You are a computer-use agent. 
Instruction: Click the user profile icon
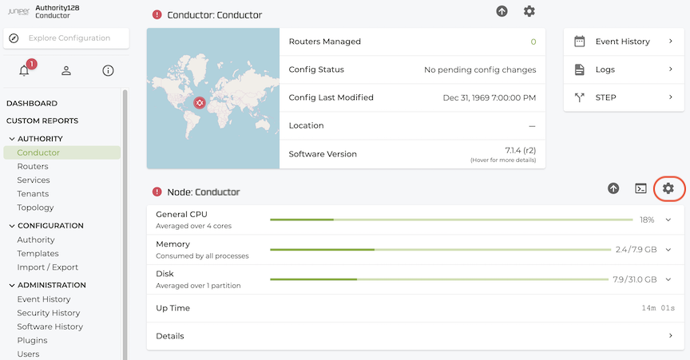click(x=66, y=70)
